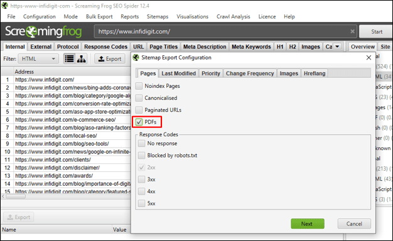
Task: Expand the hidden tabs overflow arrow
Action: tap(337, 46)
